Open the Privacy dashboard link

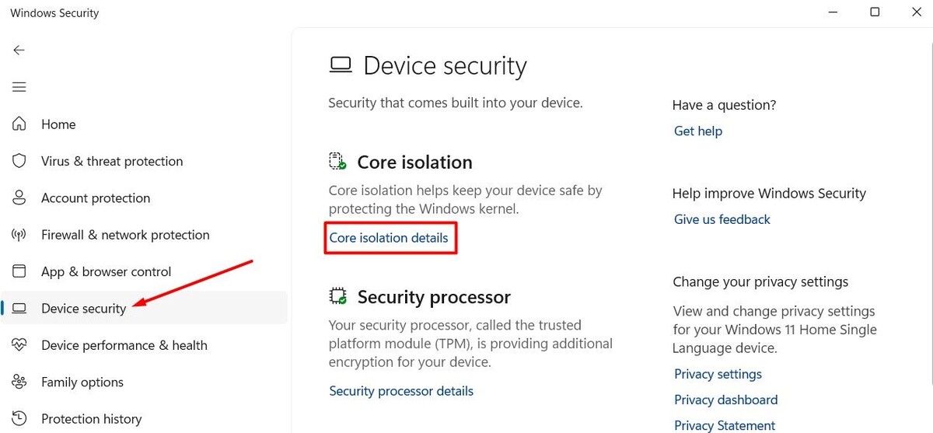(x=725, y=400)
